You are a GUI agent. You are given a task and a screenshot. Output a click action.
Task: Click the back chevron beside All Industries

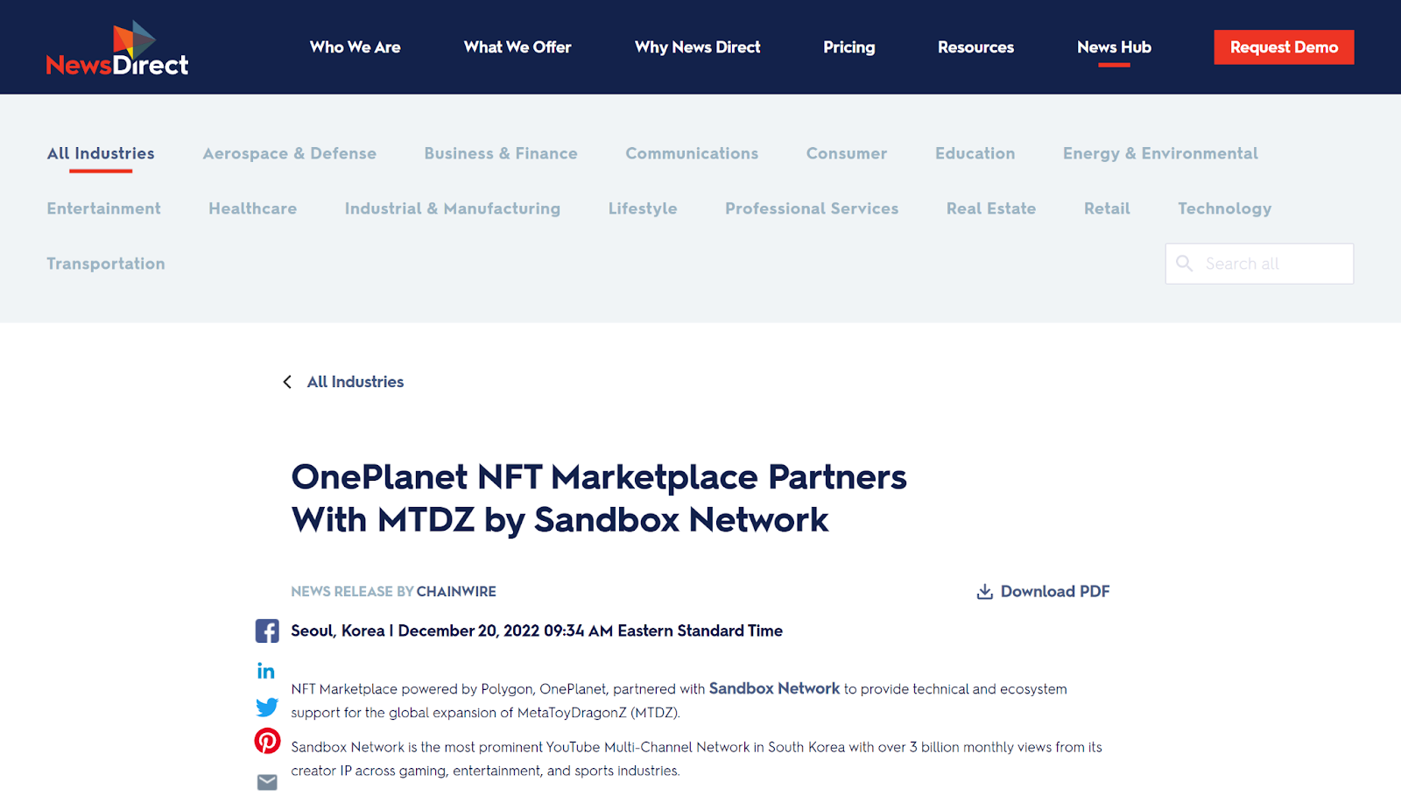[287, 382]
